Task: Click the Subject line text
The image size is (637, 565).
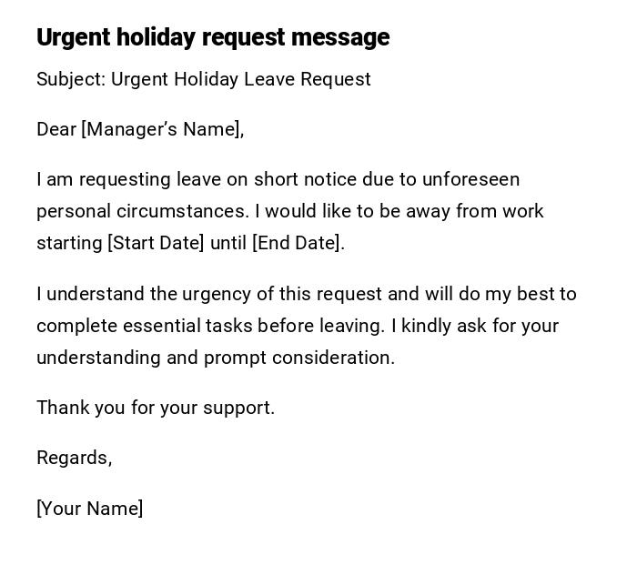Action: pos(203,79)
